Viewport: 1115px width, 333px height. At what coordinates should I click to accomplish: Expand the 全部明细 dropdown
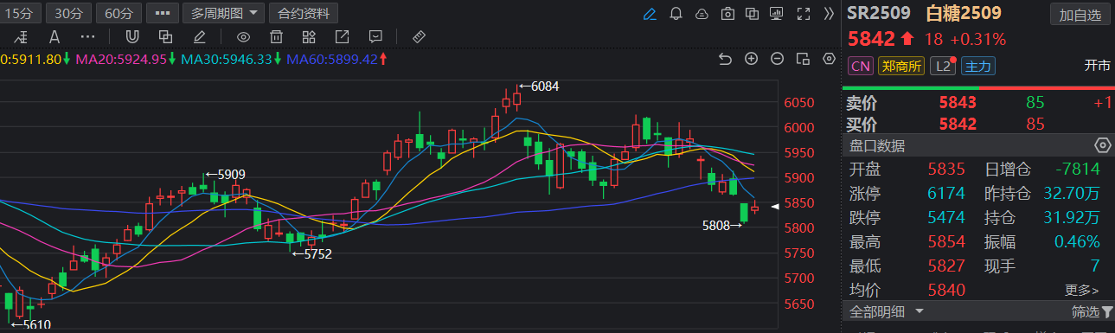(887, 311)
